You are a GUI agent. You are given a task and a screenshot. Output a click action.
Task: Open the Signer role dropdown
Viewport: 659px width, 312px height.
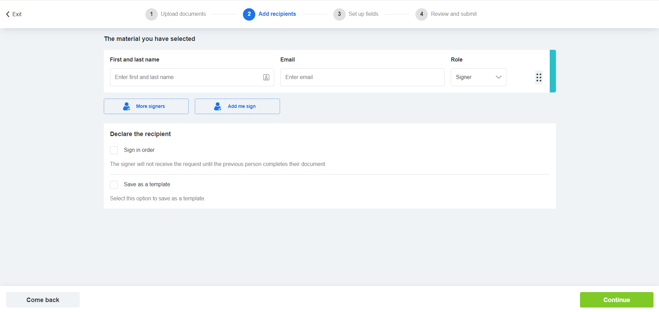point(478,77)
